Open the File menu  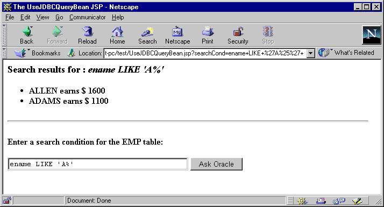(x=10, y=17)
